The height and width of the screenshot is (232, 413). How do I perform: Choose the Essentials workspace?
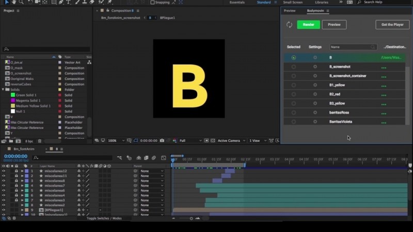point(237,3)
